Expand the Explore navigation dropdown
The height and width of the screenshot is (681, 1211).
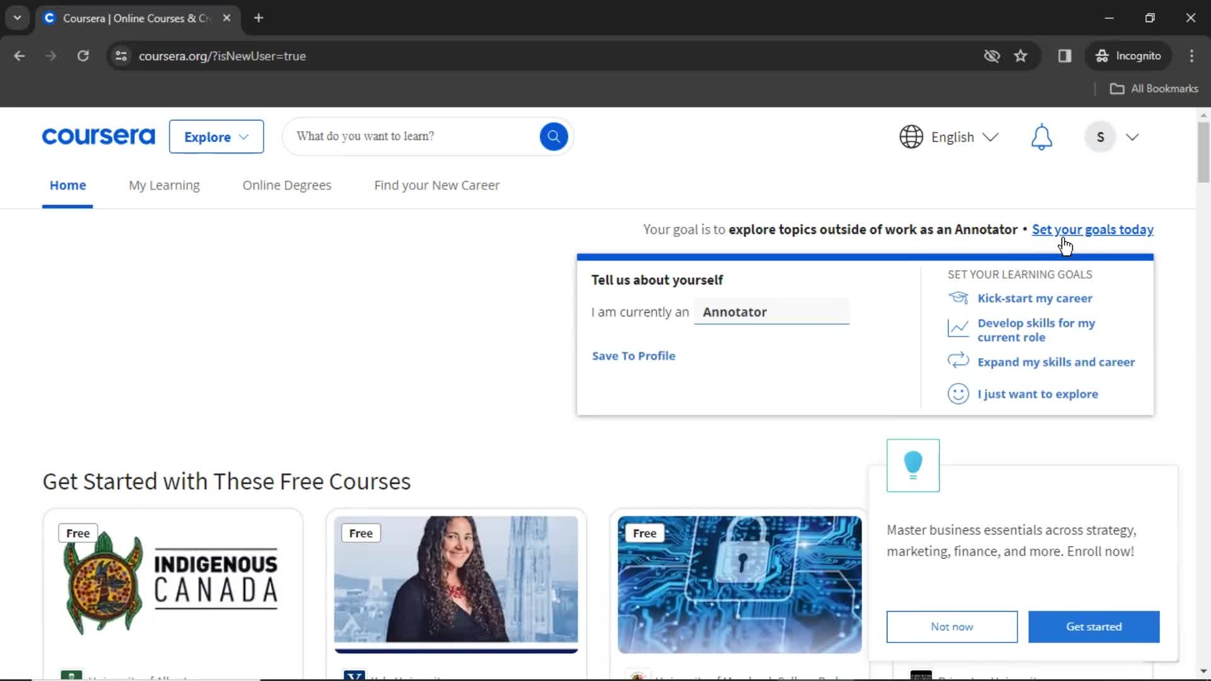pos(216,136)
